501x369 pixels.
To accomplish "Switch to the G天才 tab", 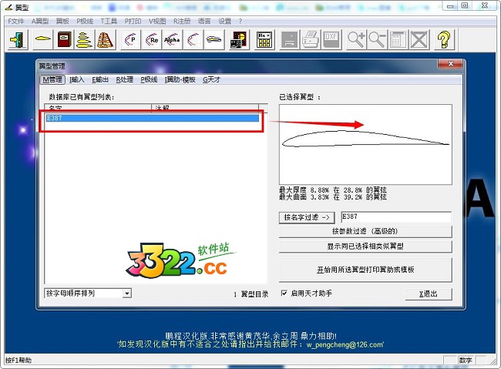I will pyautogui.click(x=211, y=79).
